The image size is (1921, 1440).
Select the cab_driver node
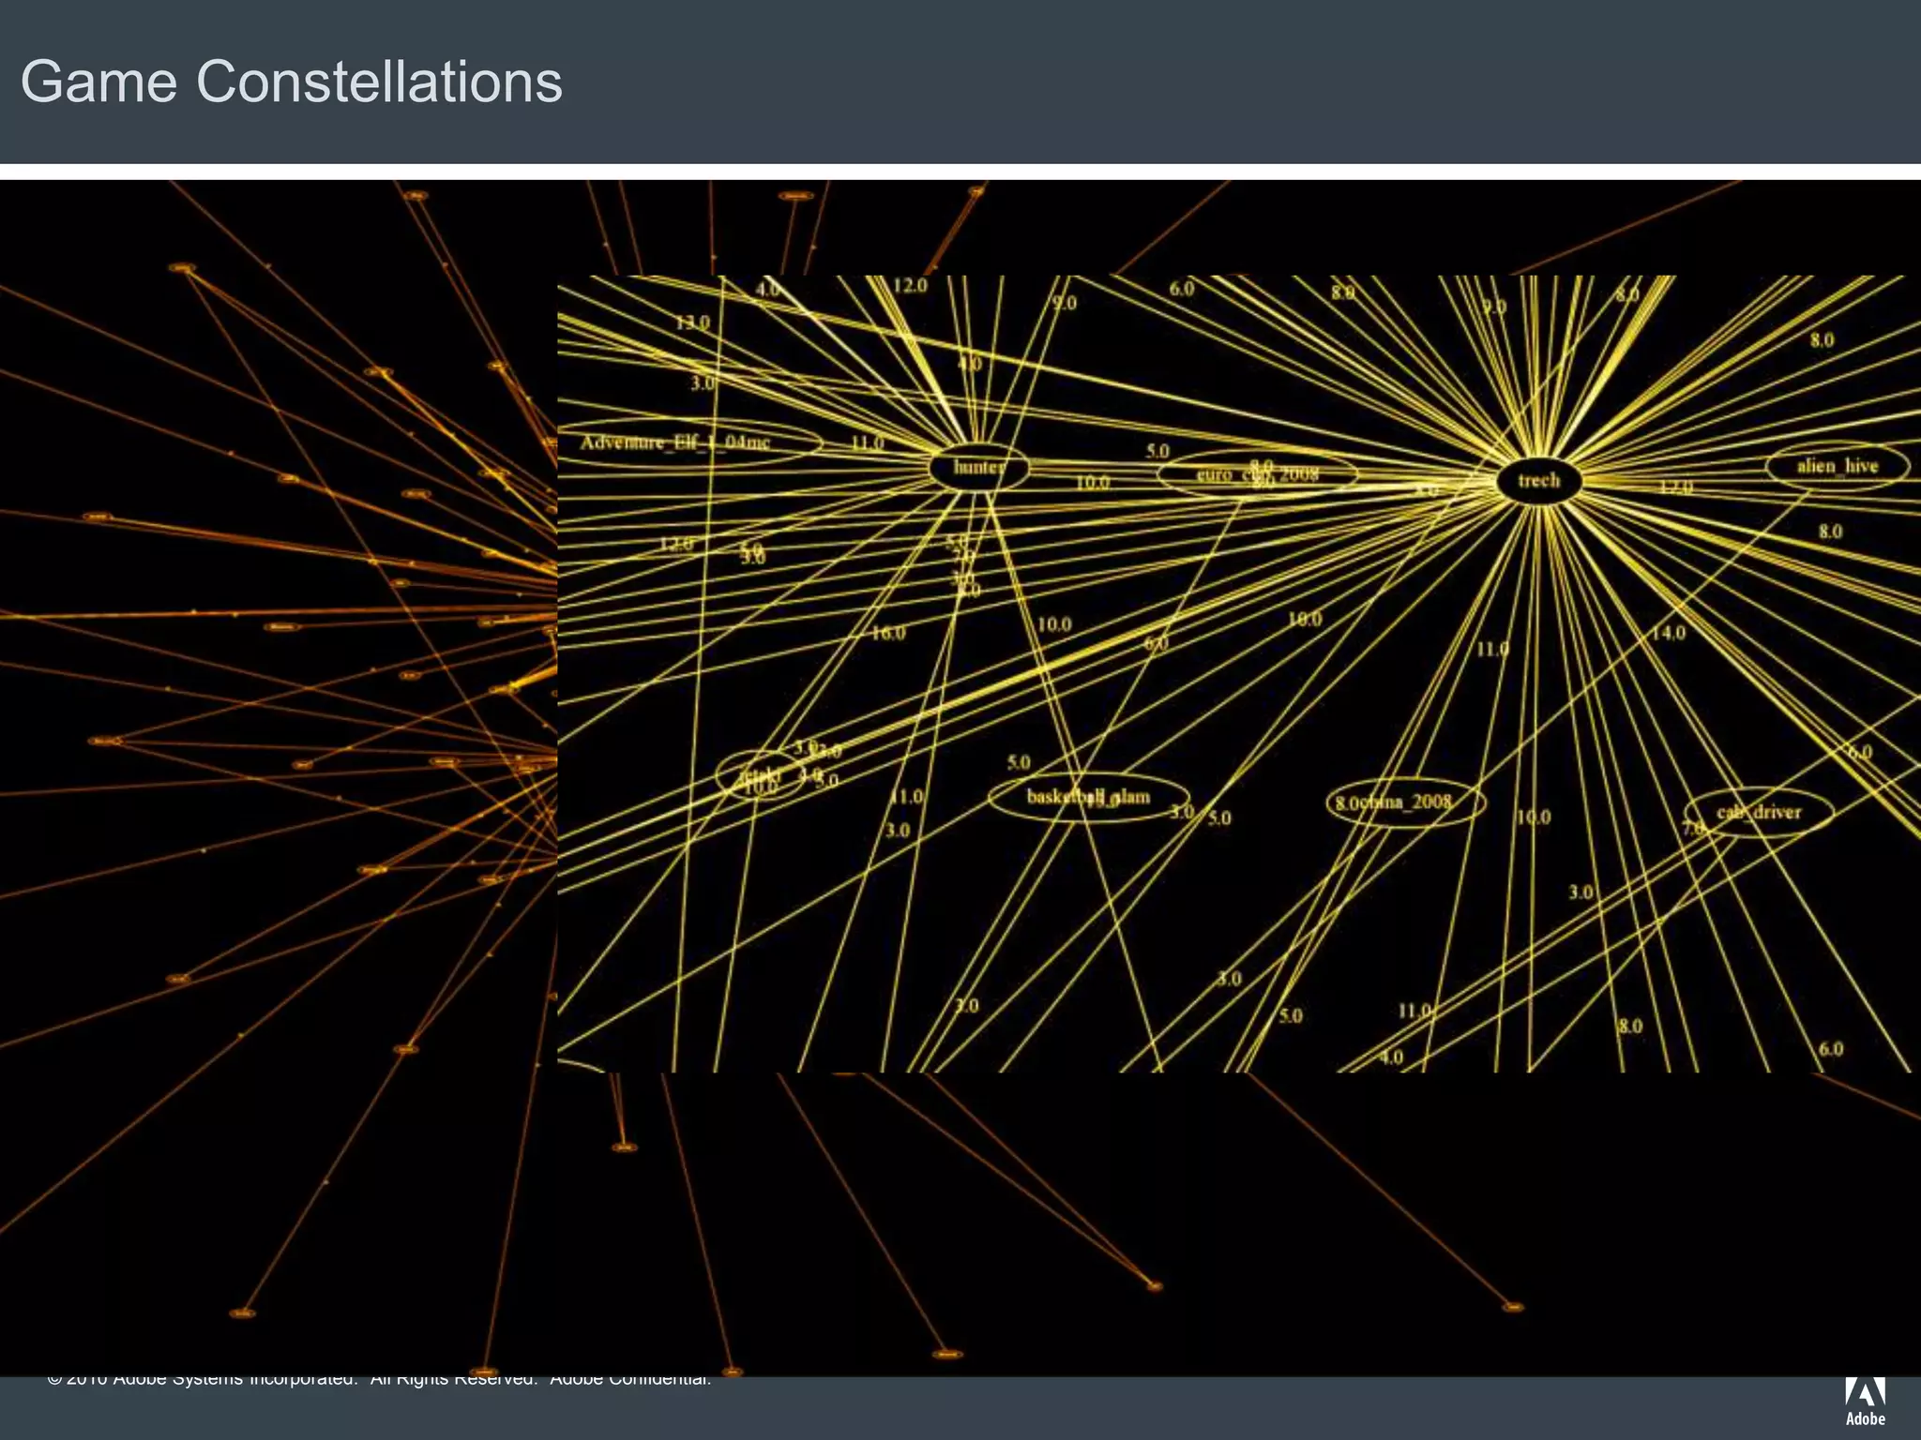click(x=1759, y=812)
